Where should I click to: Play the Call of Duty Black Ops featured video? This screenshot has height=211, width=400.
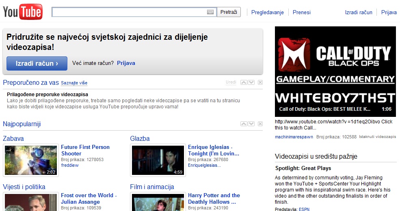tap(335, 71)
